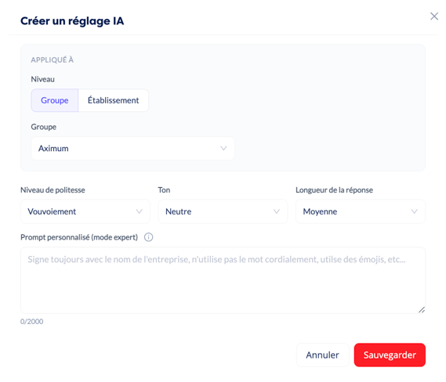The width and height of the screenshot is (446, 382).
Task: Open the Groupe selector showing Aximum
Action: (x=132, y=148)
